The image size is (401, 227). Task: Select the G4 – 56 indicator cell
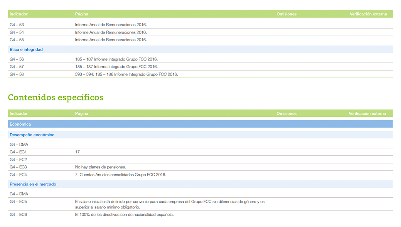point(17,59)
